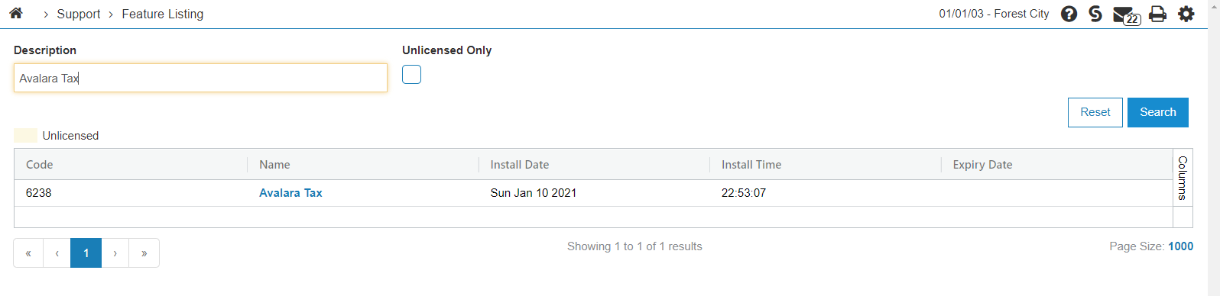Go to previous results page

click(57, 253)
